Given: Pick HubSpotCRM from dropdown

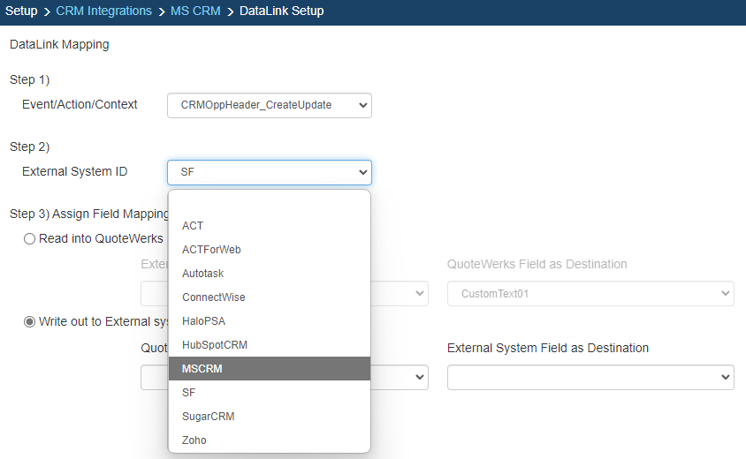Looking at the screenshot, I should 269,345.
